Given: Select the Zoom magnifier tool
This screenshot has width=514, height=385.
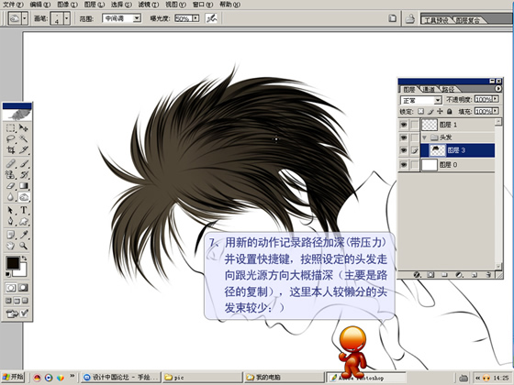Looking at the screenshot, I should (23, 246).
